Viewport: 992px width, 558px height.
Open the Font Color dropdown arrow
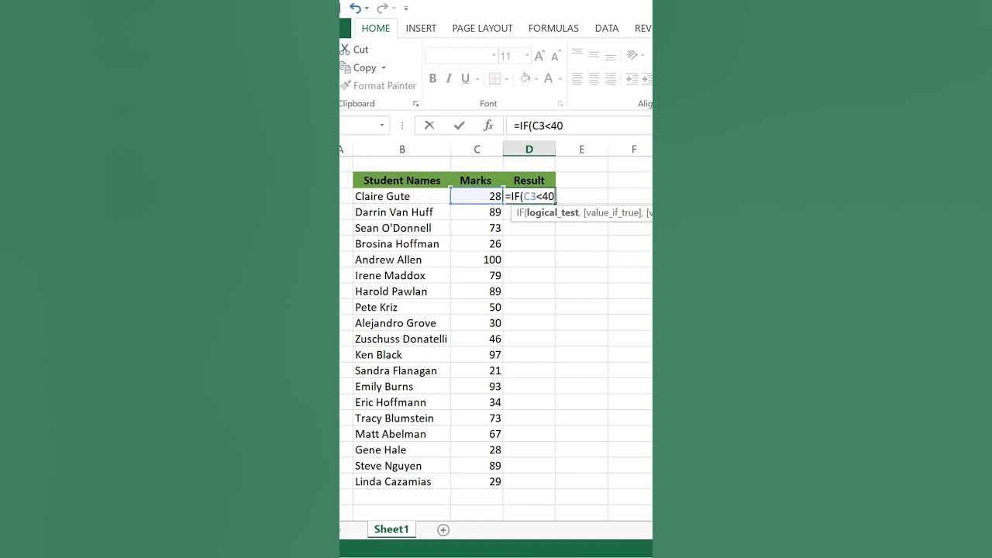coord(560,78)
